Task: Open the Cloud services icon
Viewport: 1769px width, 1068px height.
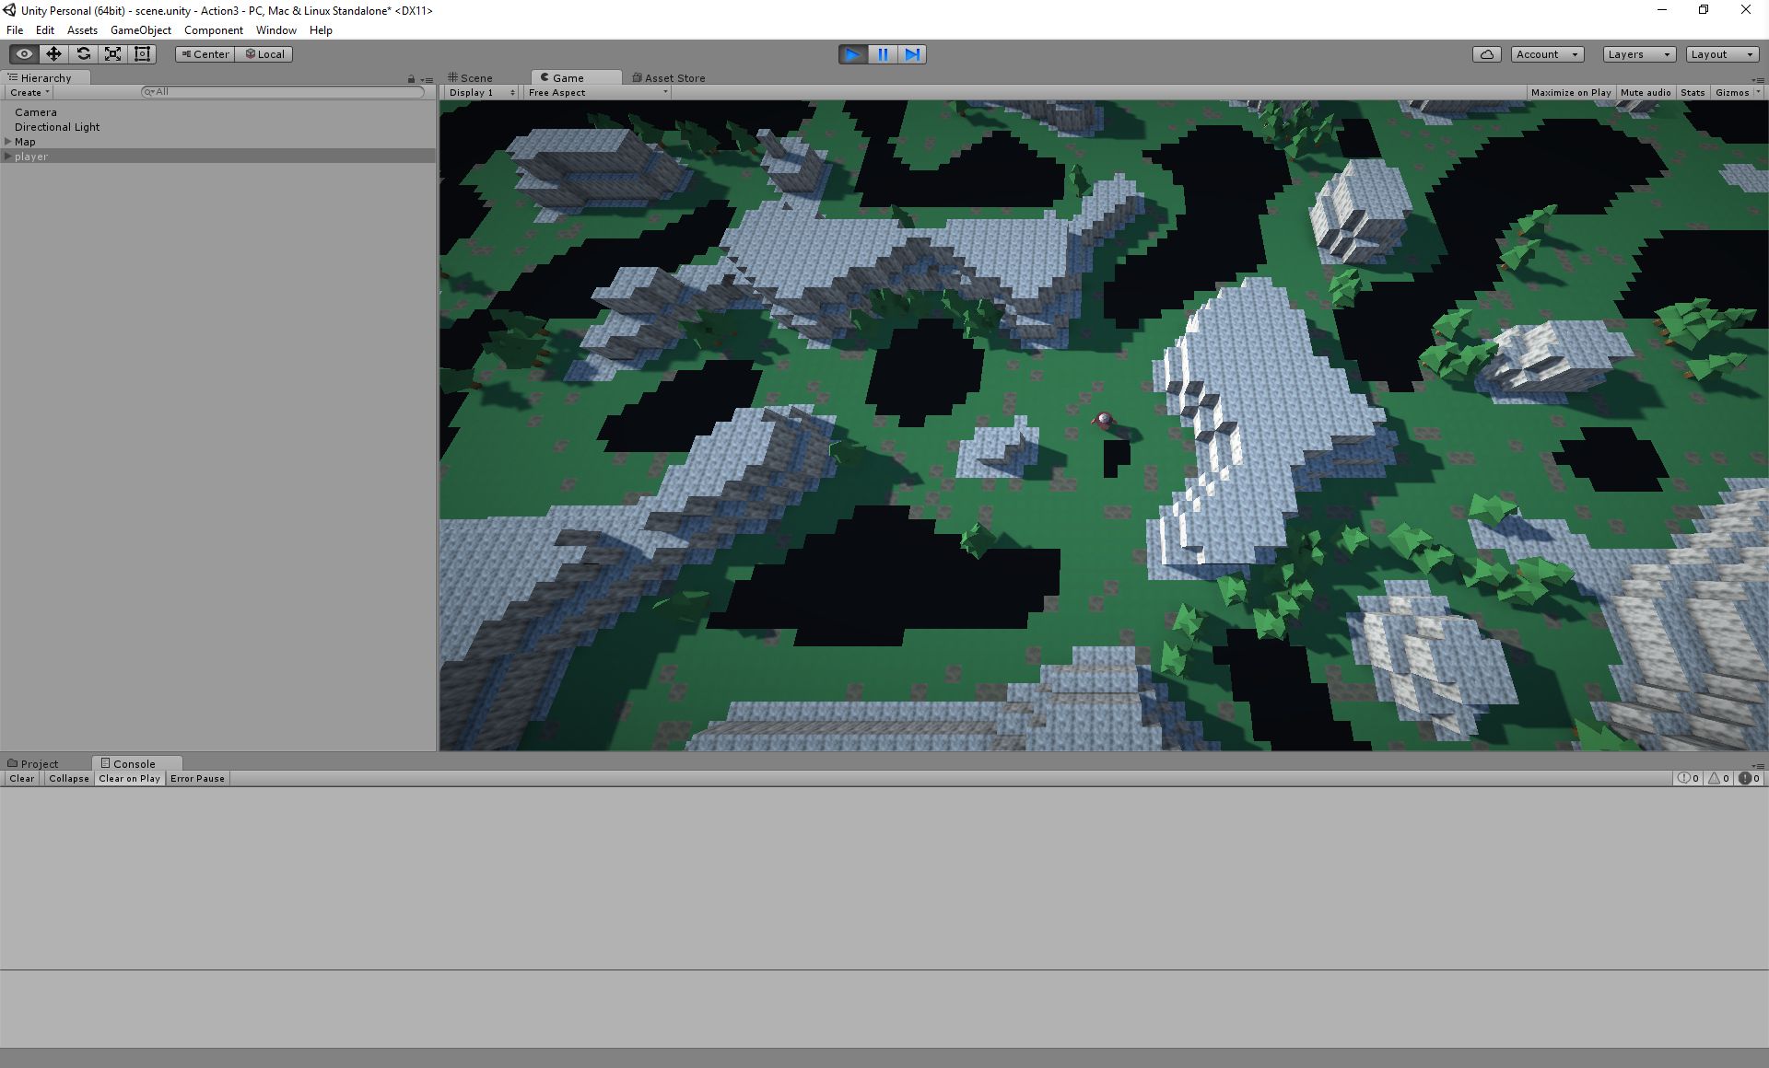Action: (x=1486, y=54)
